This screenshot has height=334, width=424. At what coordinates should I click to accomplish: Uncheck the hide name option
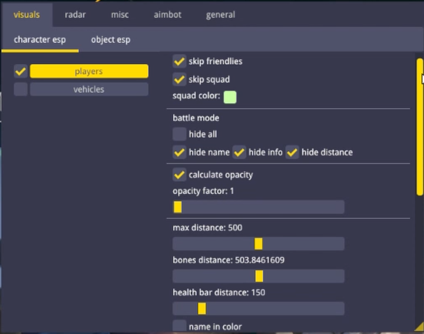(x=179, y=152)
